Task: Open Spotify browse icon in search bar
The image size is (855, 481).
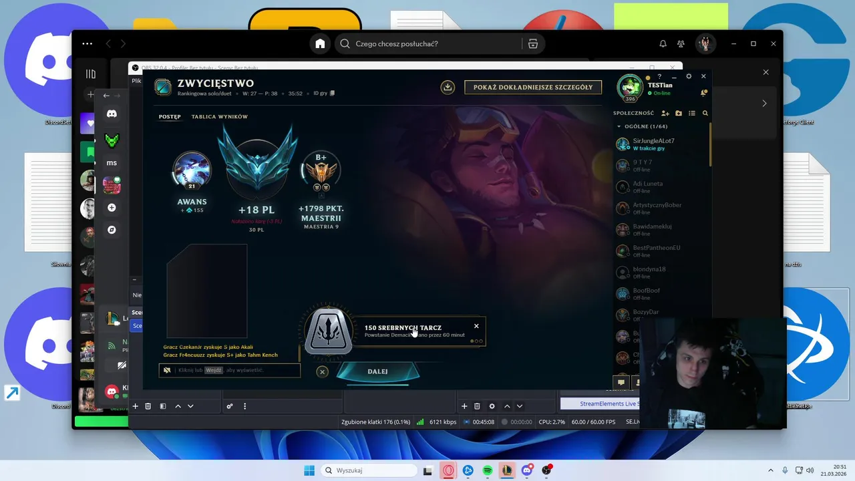Action: click(x=532, y=43)
